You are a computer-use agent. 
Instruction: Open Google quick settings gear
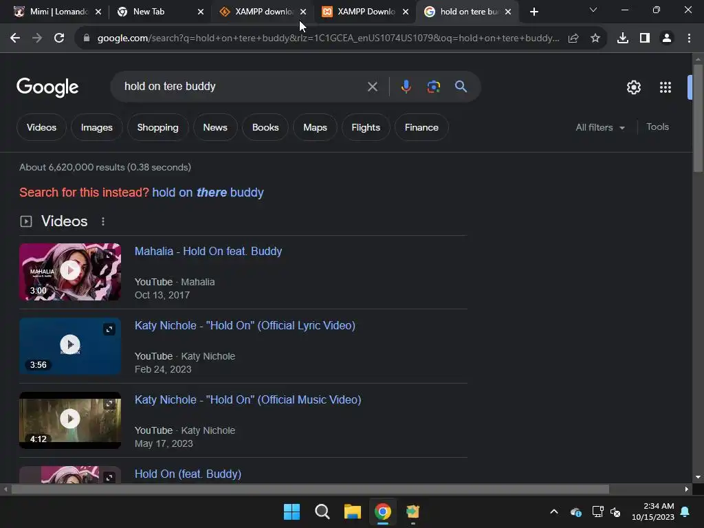(x=633, y=87)
